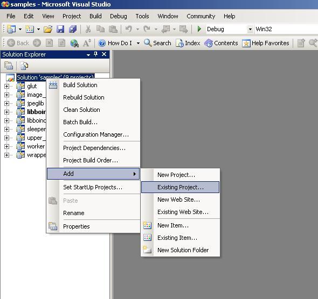Toggle the Solution Explorer auto-hide pin
318x299 pixels.
pos(96,54)
